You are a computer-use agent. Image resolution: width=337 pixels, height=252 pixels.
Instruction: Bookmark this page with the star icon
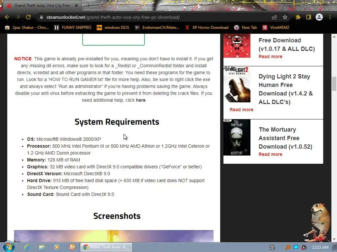[285, 17]
